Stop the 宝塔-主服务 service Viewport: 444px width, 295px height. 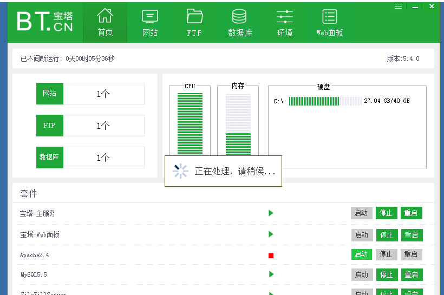386,213
